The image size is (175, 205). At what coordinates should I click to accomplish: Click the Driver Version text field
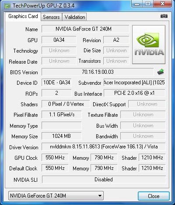tap(104, 147)
